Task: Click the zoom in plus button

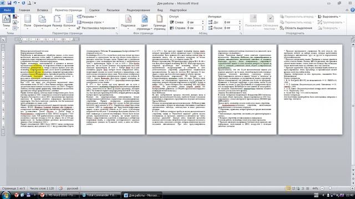Action: 352,188
